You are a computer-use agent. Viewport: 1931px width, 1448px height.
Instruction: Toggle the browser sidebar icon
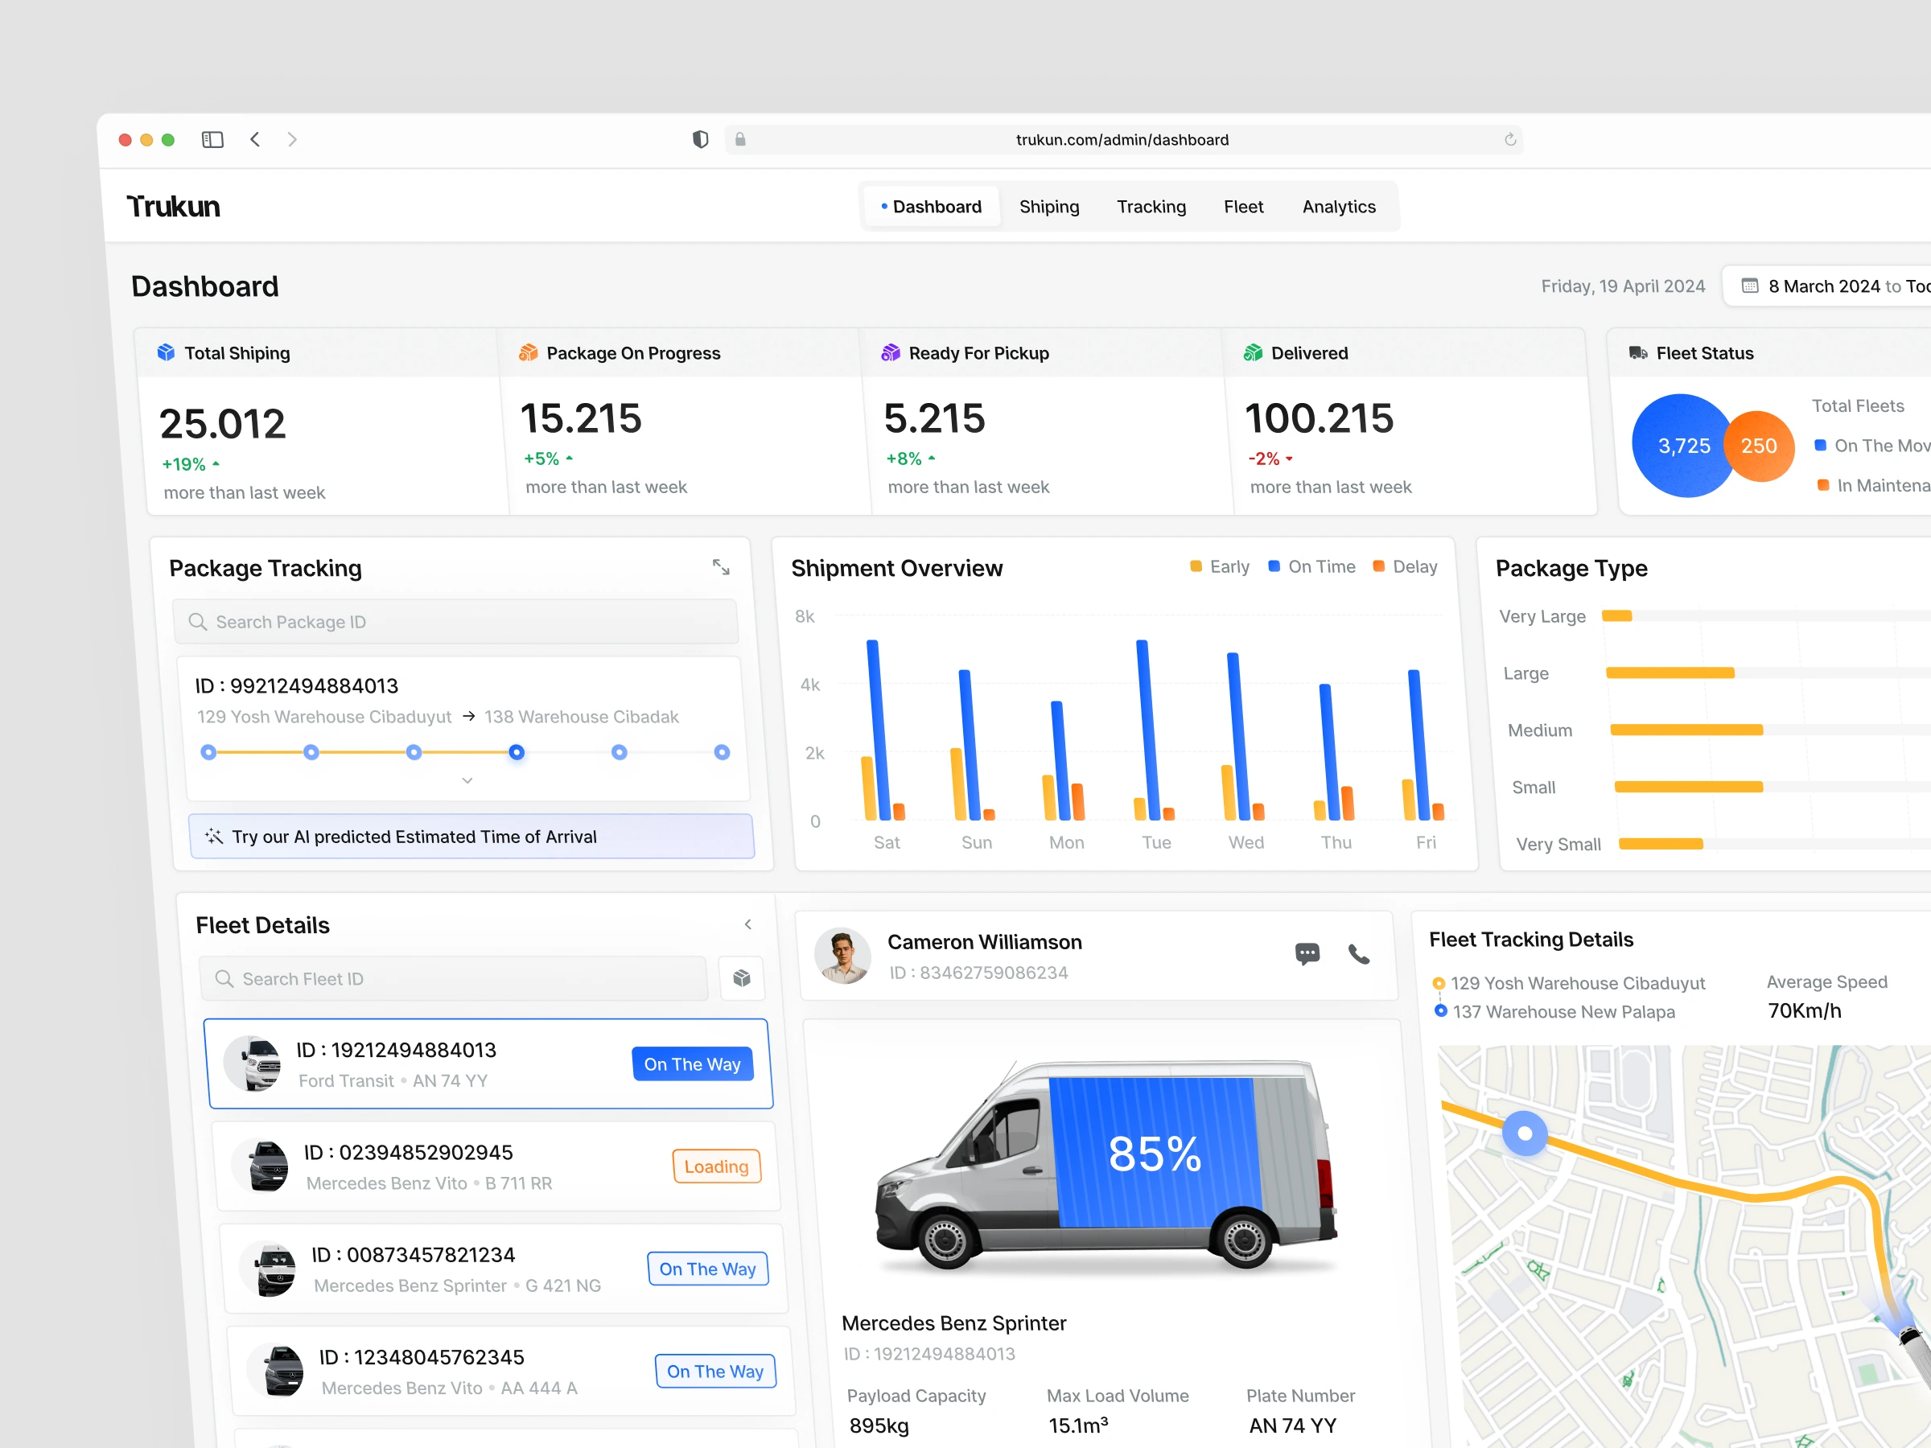click(x=212, y=140)
